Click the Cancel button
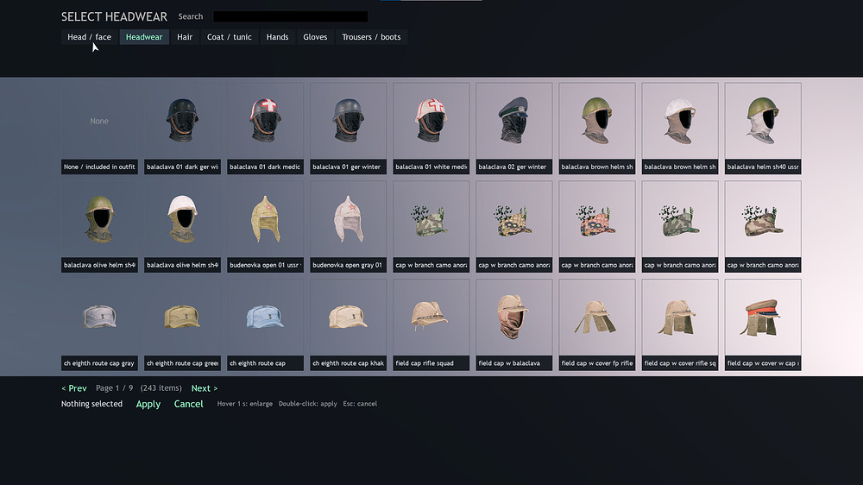 [x=189, y=404]
